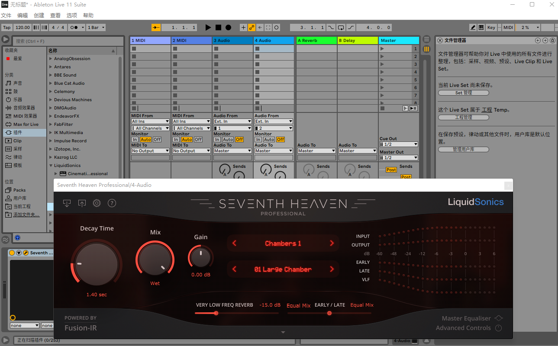The height and width of the screenshot is (346, 558).
Task: Open 1 MIDI From All Ins dropdown
Action: click(150, 122)
